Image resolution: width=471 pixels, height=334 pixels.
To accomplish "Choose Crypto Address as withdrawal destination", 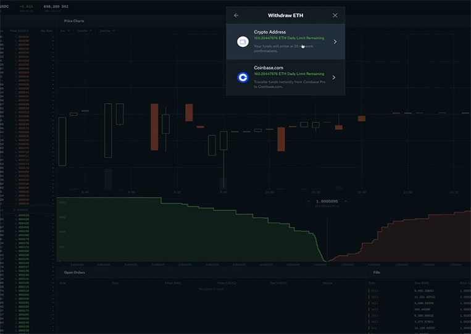I will point(285,42).
